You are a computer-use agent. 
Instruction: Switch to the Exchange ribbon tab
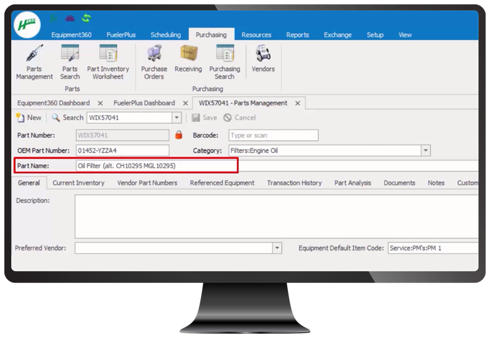338,35
